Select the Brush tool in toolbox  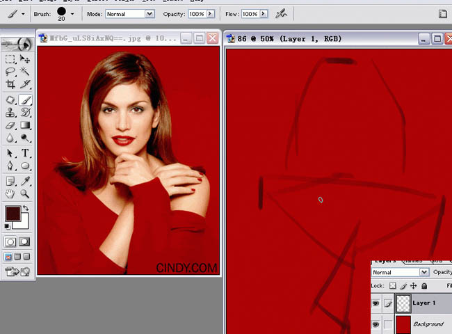pyautogui.click(x=25, y=100)
